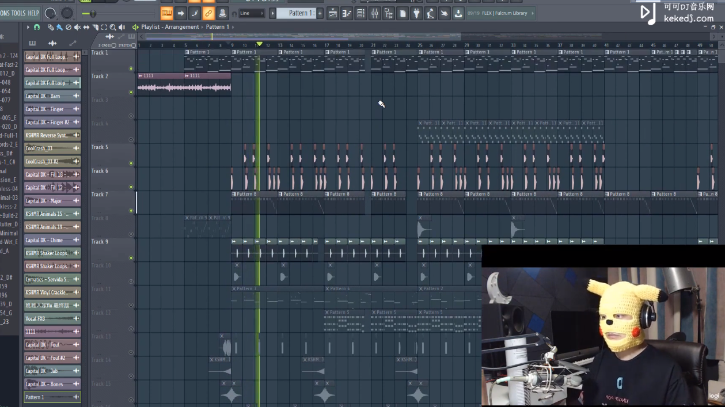Screen dimensions: 725x407
Task: Click the Pattern 1 breadcrumb in playlist title
Action: click(x=217, y=27)
